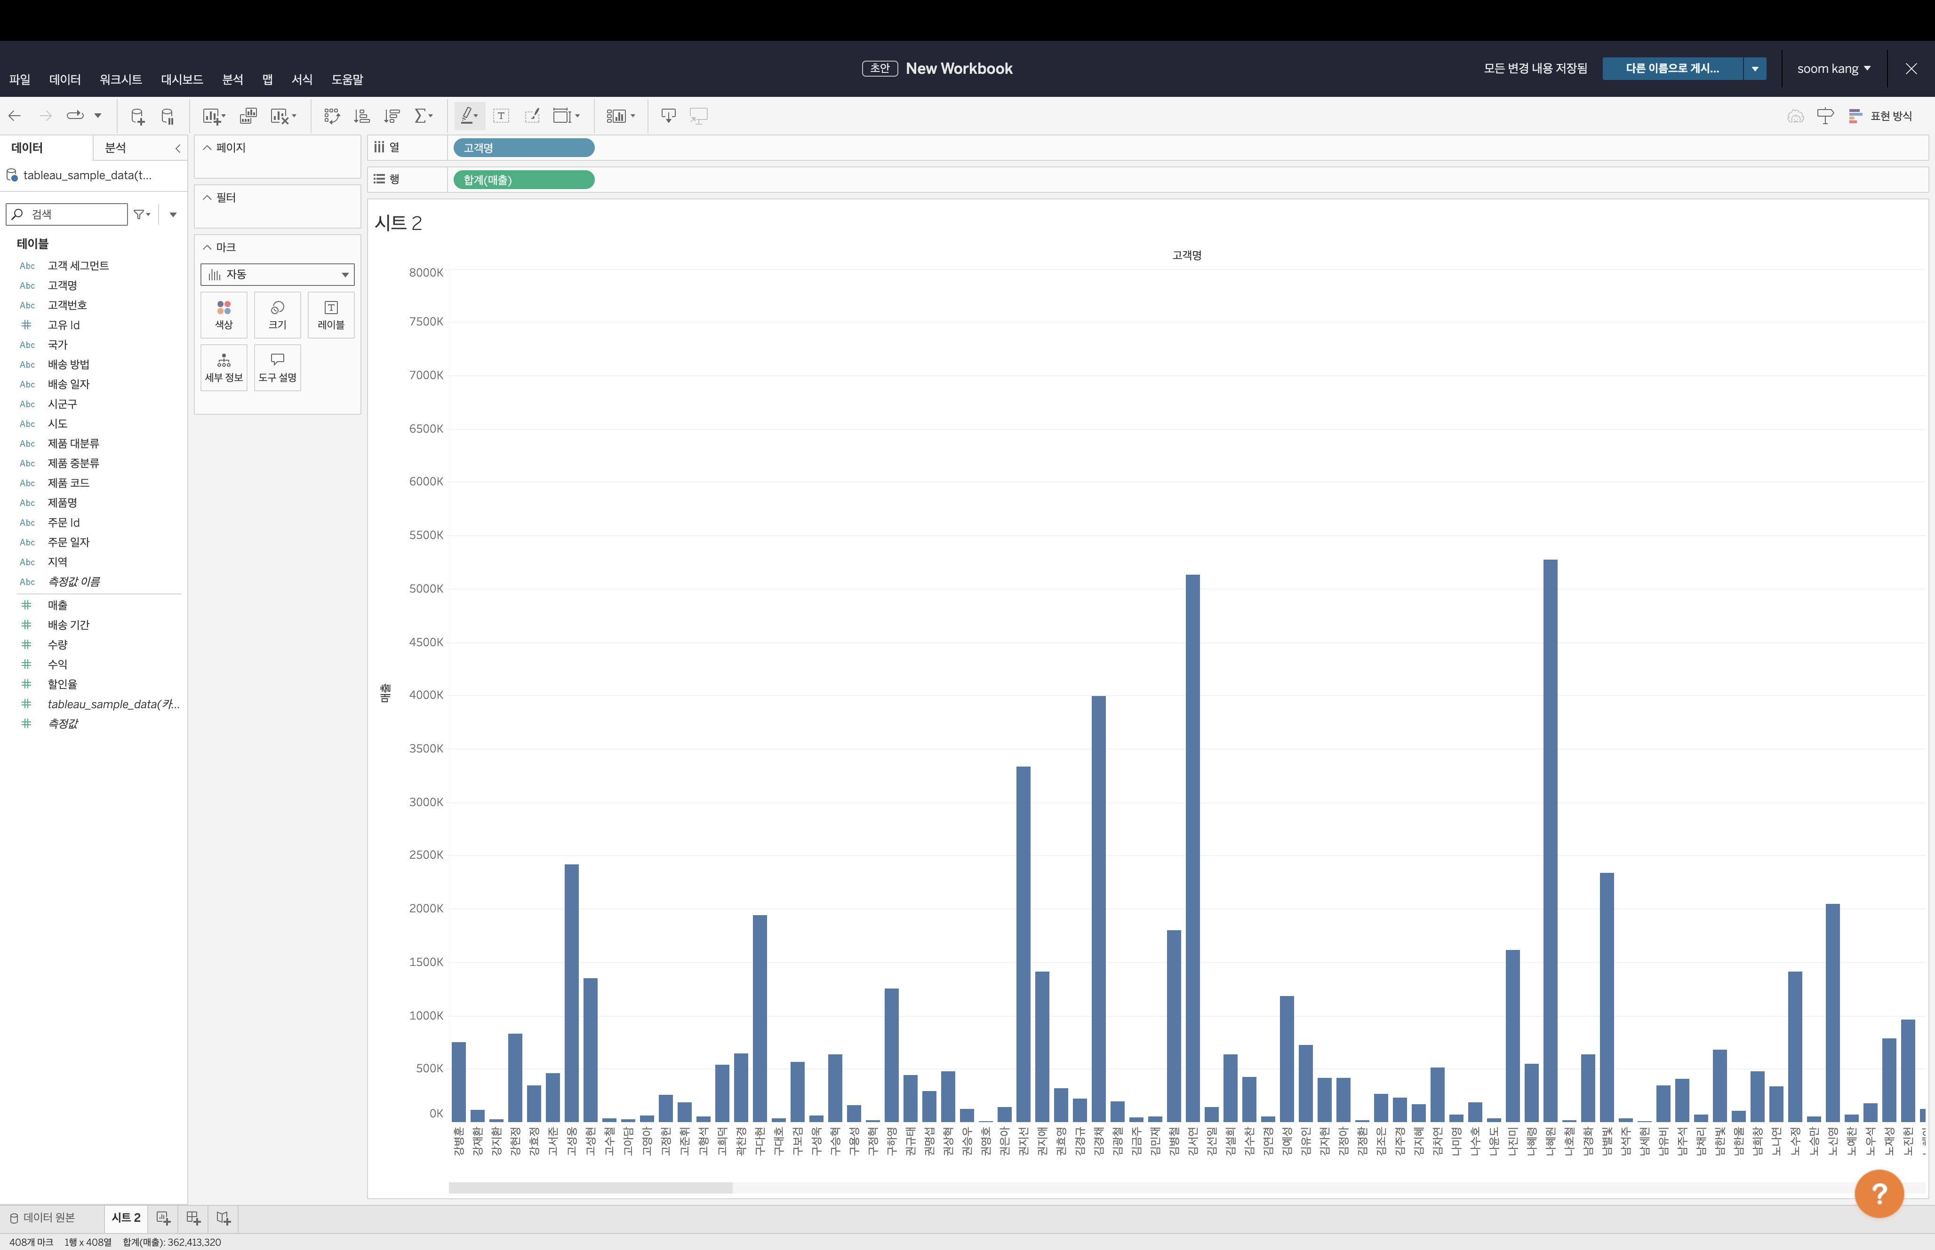Open the 파일 menu

coord(19,79)
